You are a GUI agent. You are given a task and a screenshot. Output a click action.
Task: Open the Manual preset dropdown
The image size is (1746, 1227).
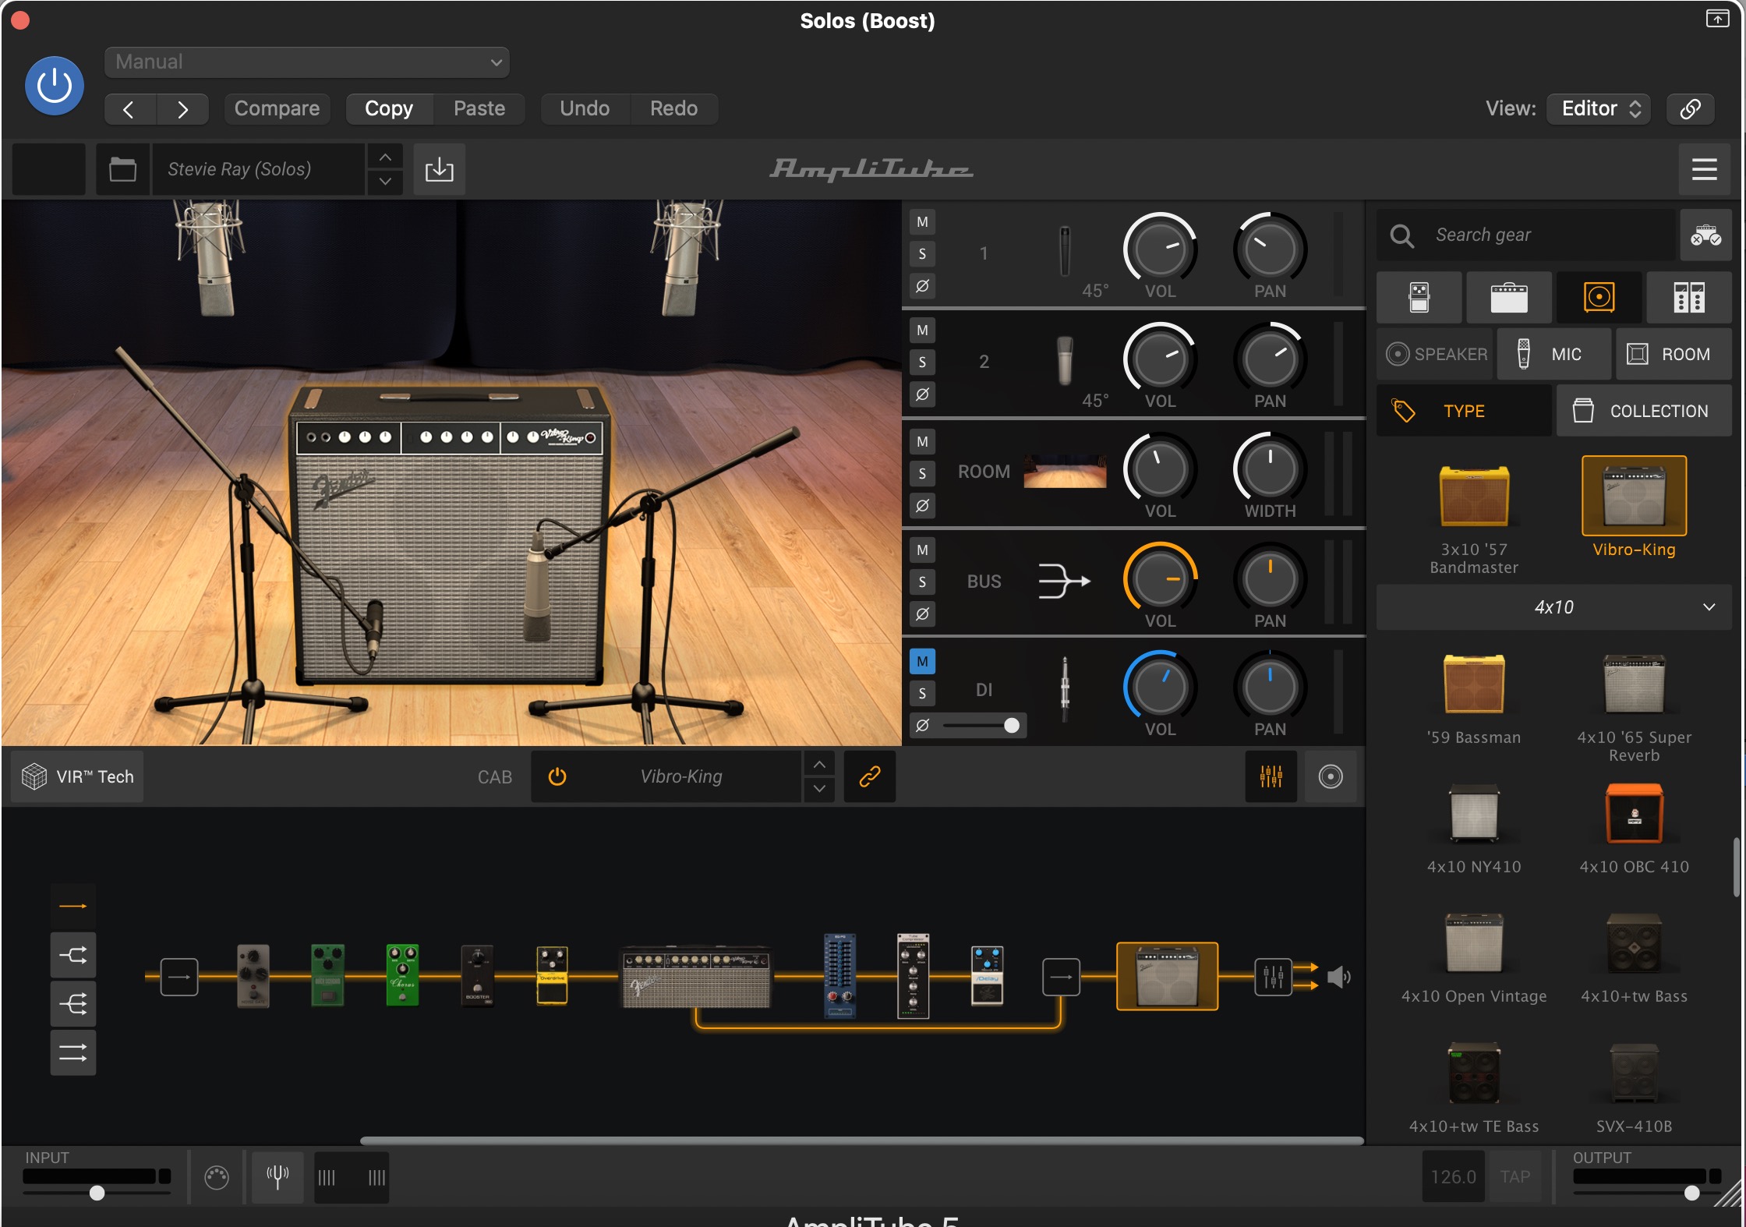point(307,62)
